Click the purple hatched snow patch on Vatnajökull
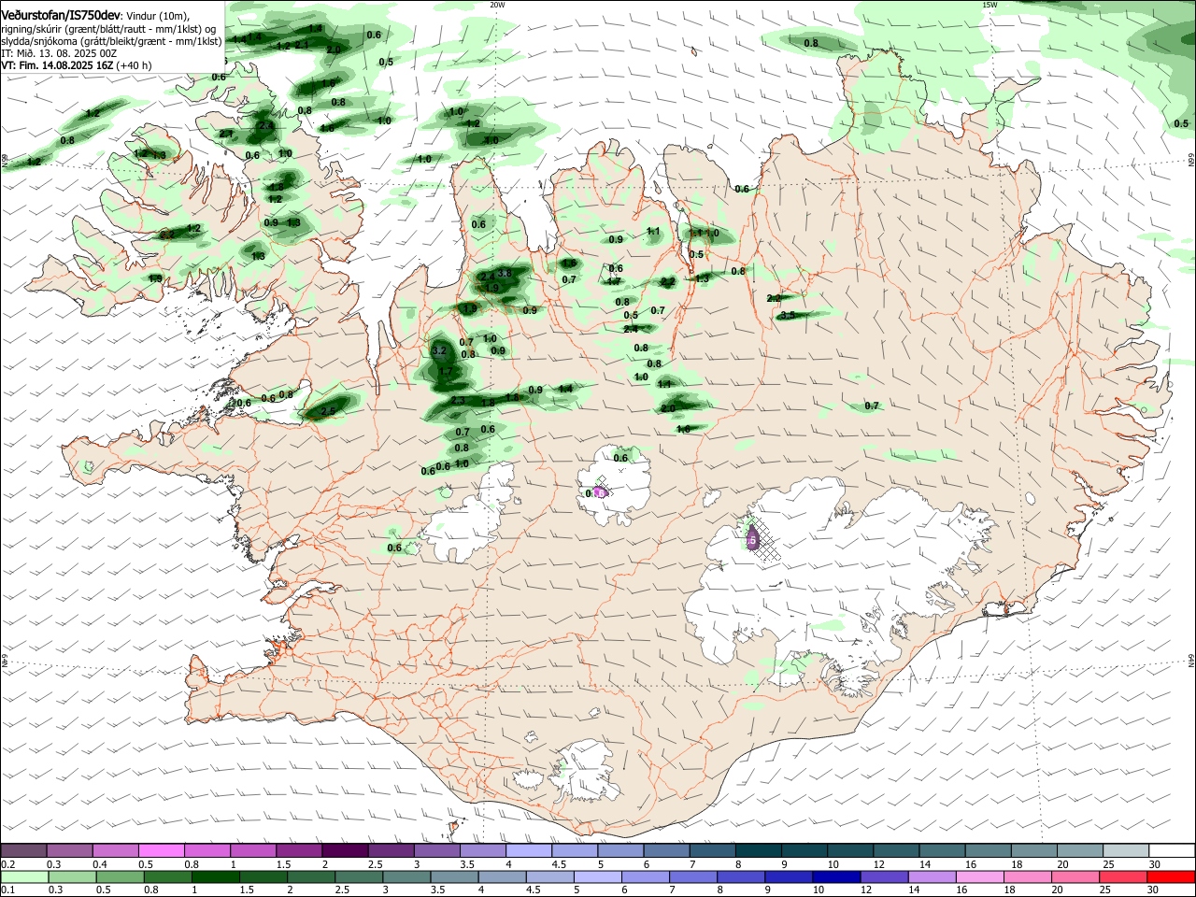The image size is (1196, 897). tap(753, 538)
